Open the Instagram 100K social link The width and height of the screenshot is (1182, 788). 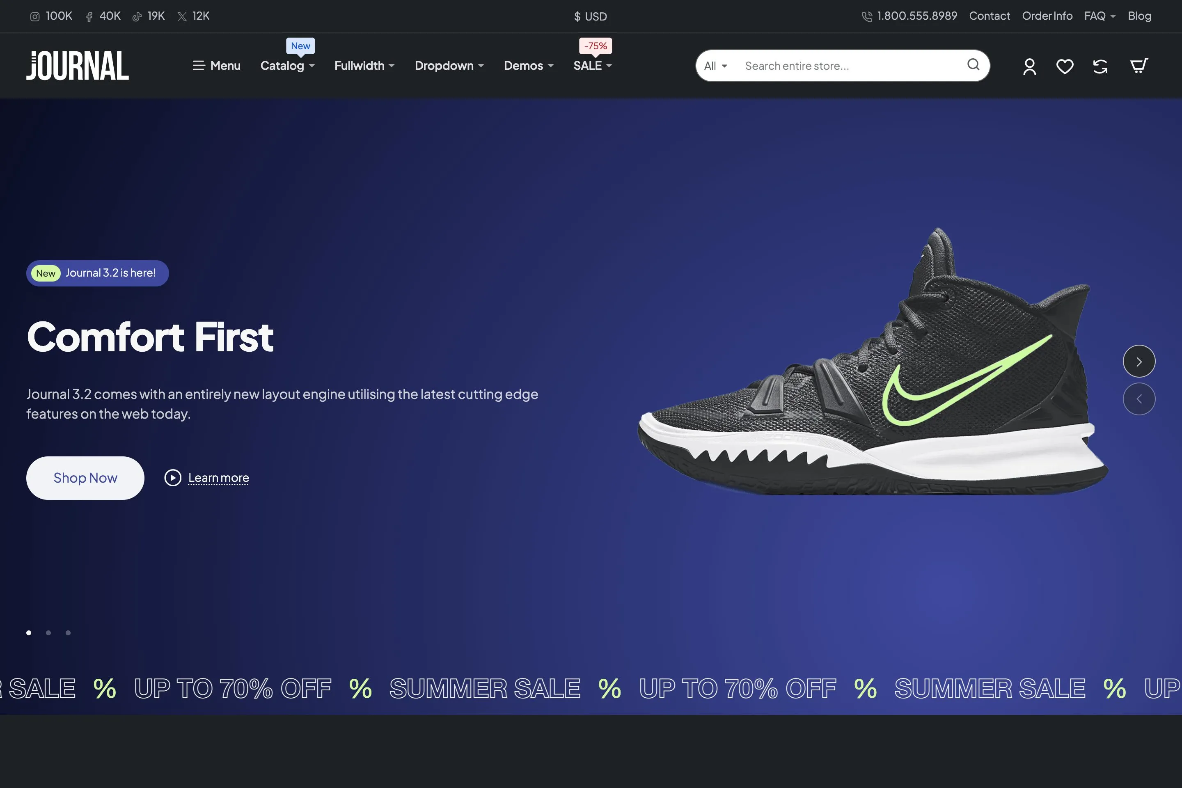51,16
